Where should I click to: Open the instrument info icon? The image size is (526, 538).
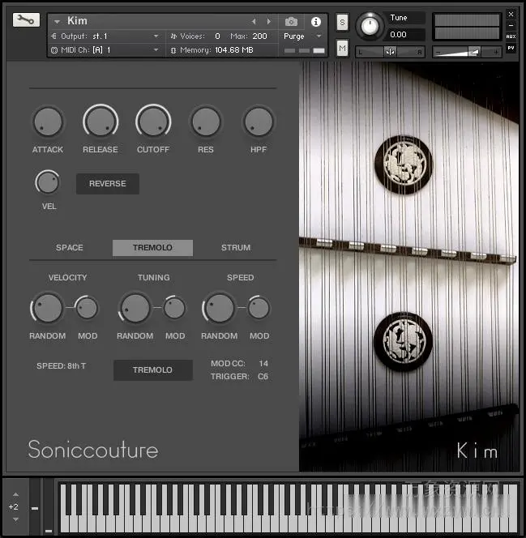315,22
